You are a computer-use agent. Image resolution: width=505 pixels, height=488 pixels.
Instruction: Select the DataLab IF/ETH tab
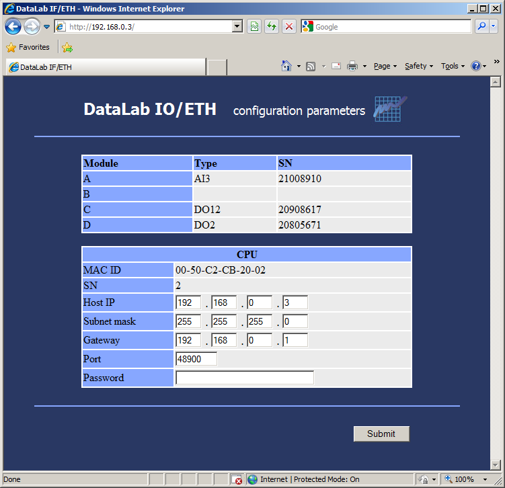(105, 67)
